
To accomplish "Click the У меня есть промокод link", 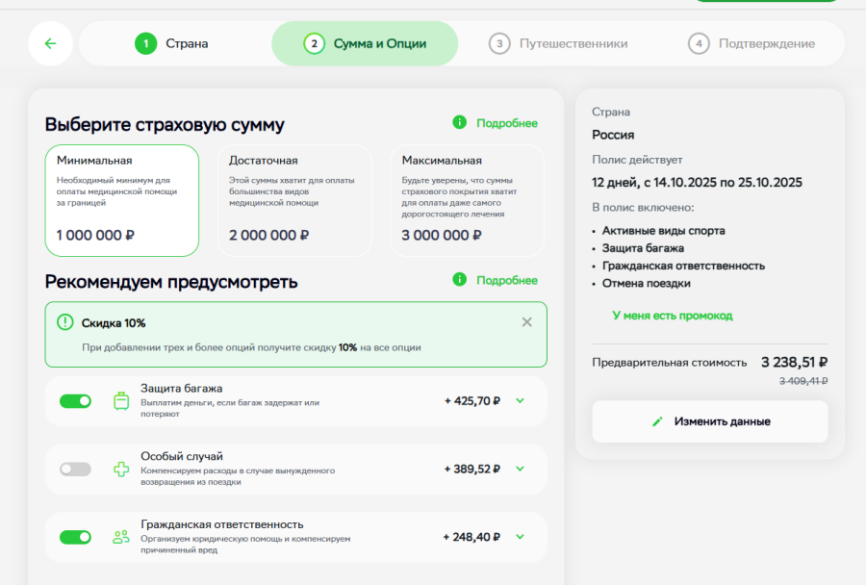I will (672, 316).
